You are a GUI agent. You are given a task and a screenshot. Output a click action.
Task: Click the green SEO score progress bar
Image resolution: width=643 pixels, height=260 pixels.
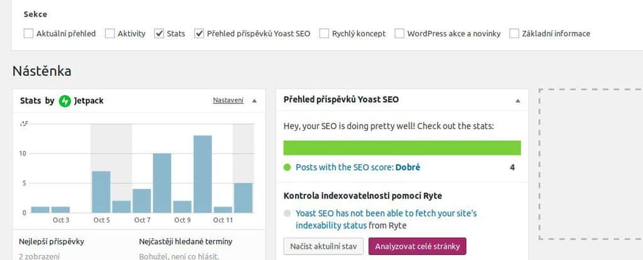[403, 148]
